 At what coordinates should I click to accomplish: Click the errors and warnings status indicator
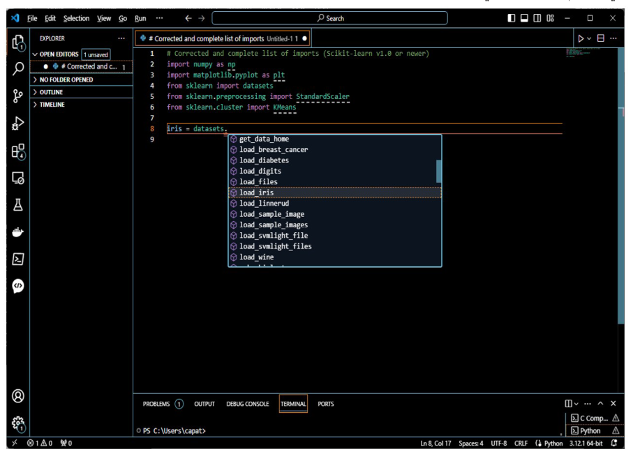pyautogui.click(x=40, y=443)
